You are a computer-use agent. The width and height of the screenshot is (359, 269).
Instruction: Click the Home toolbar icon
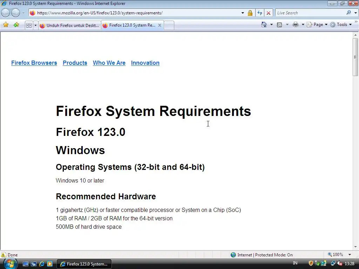(x=264, y=25)
